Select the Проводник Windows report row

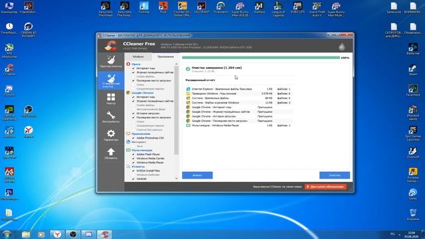pyautogui.click(x=239, y=94)
